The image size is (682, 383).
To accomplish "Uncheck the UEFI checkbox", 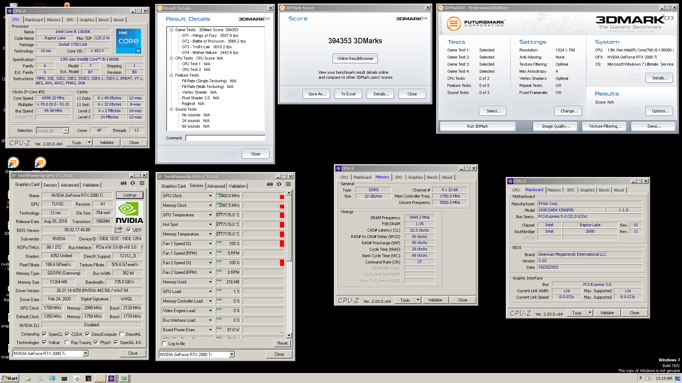I will coord(129,230).
